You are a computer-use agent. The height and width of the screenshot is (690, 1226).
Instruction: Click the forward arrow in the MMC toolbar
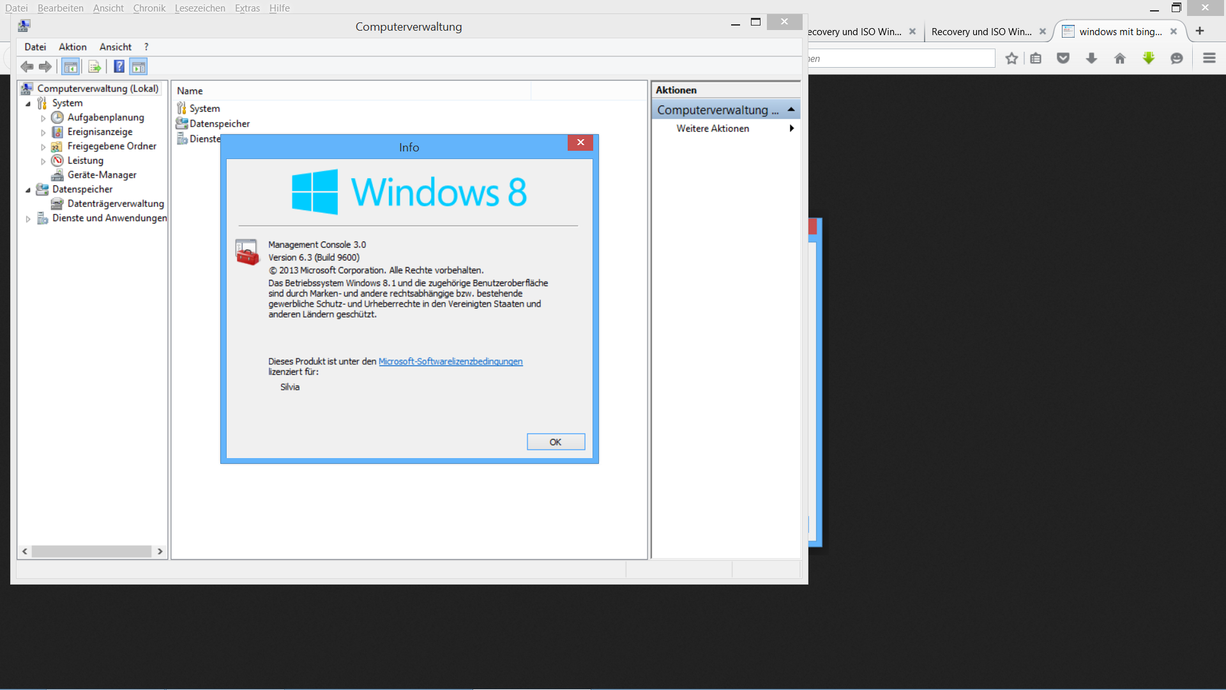45,66
